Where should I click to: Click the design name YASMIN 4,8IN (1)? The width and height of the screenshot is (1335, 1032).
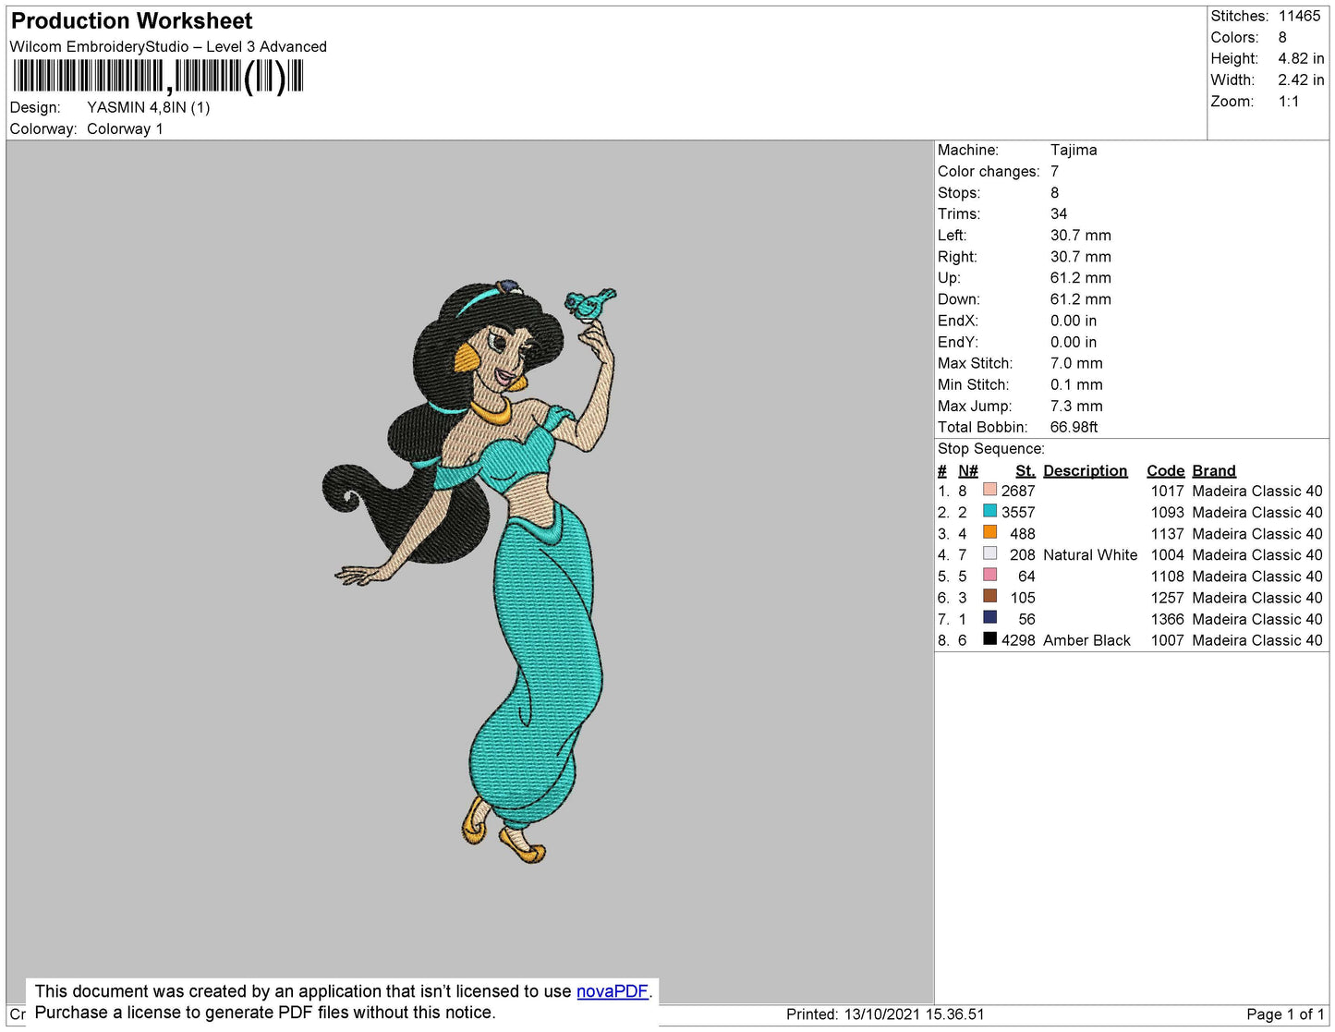point(149,107)
